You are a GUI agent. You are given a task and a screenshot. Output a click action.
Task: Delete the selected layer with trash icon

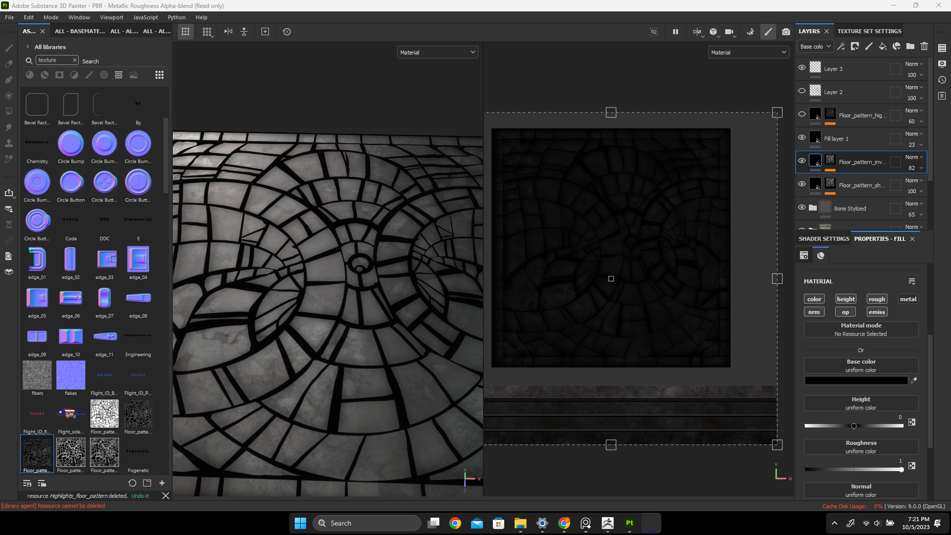924,46
